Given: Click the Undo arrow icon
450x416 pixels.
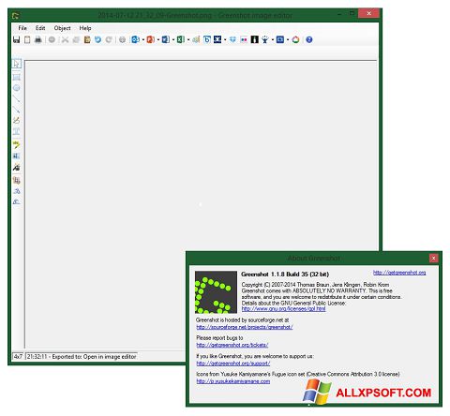Looking at the screenshot, I should point(97,39).
